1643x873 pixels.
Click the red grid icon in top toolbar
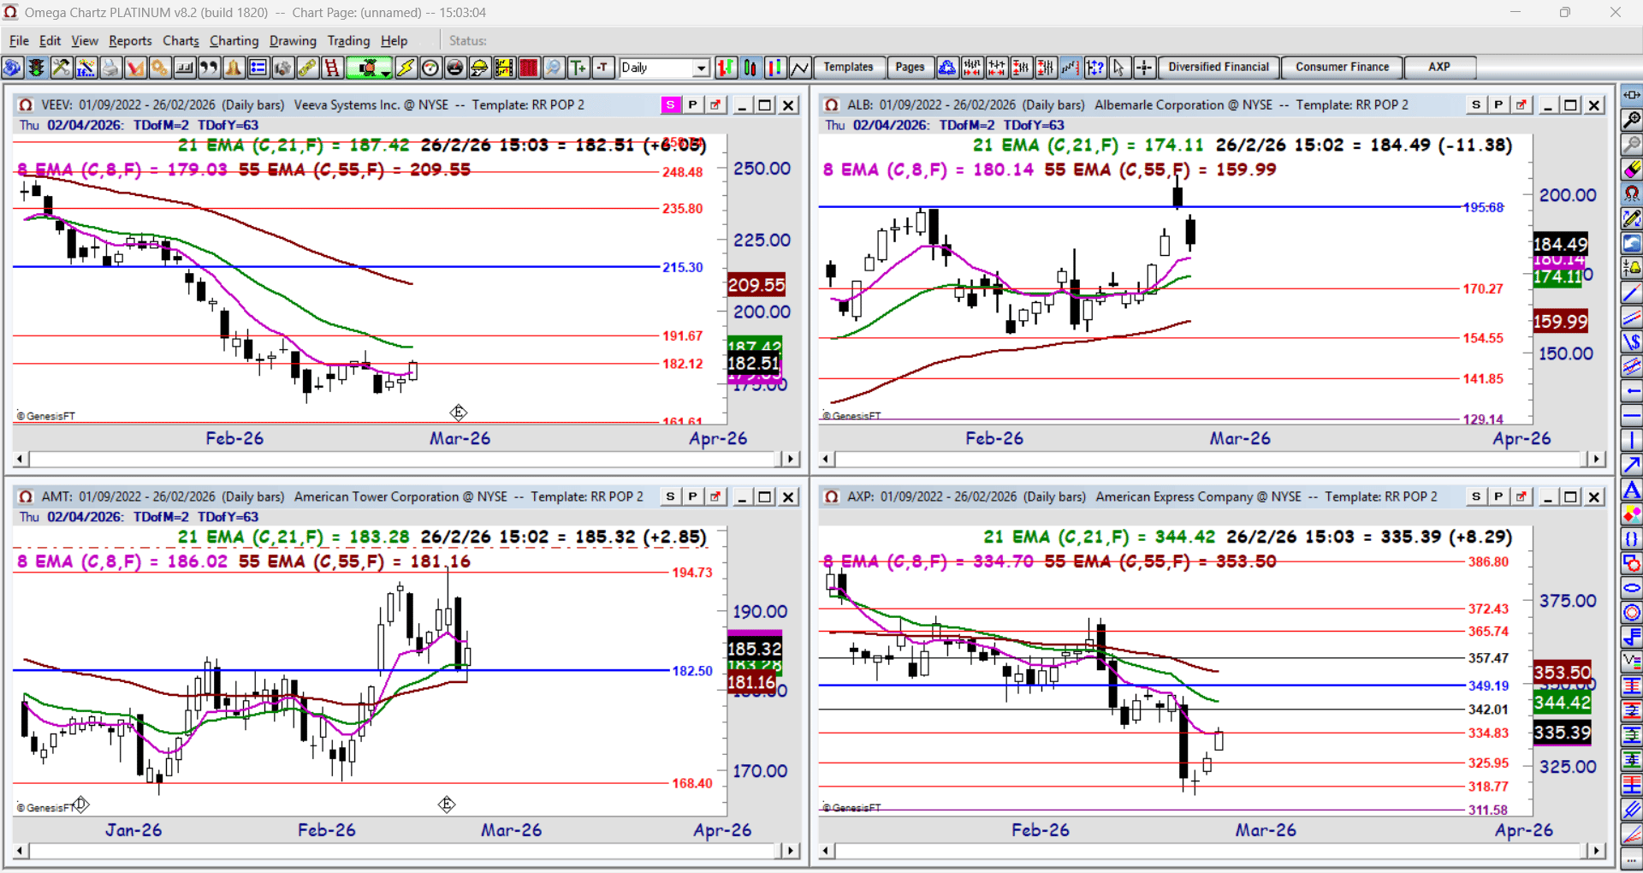coord(529,68)
